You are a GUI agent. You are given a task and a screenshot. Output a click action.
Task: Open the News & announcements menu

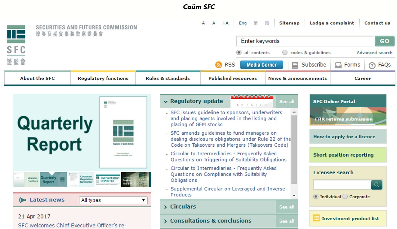(298, 78)
